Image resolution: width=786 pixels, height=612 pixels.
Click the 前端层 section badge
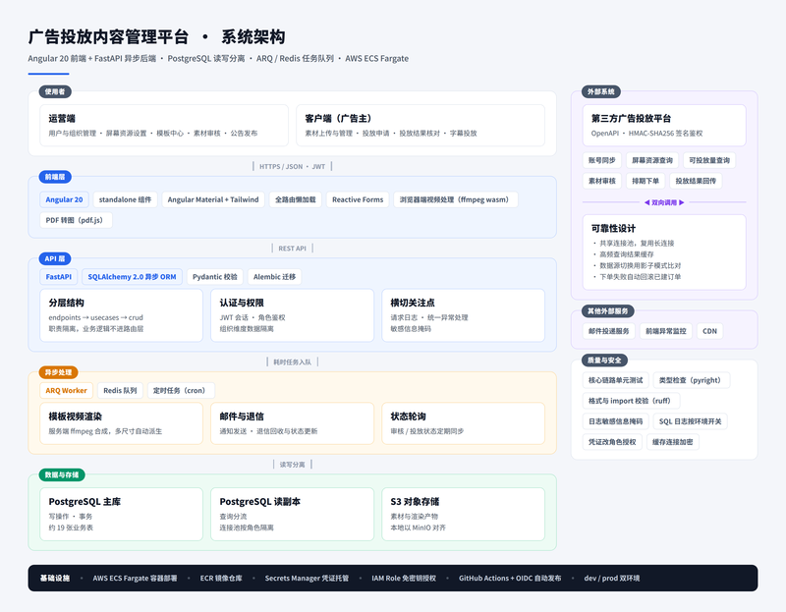point(55,177)
